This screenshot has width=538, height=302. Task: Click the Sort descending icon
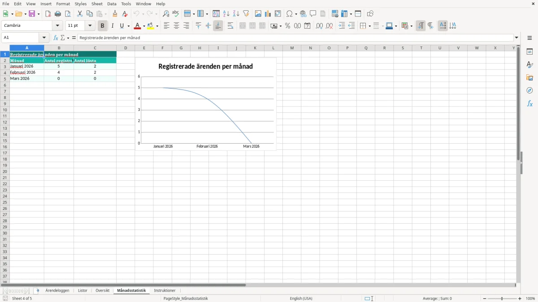(x=236, y=14)
